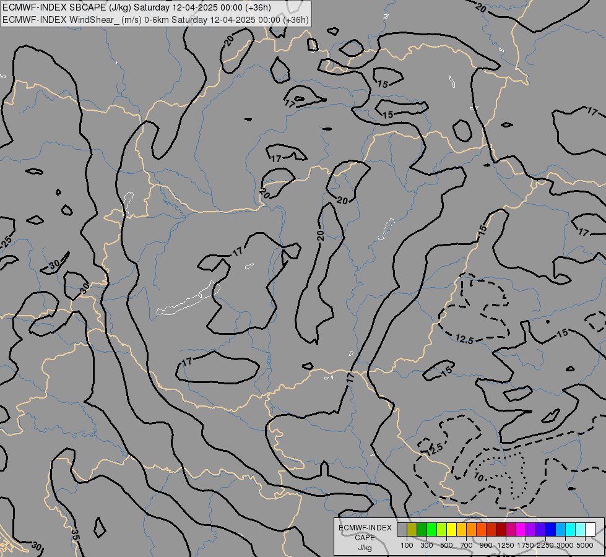Click the gray swatch in the CAPE legend
The image size is (606, 557).
tap(402, 529)
